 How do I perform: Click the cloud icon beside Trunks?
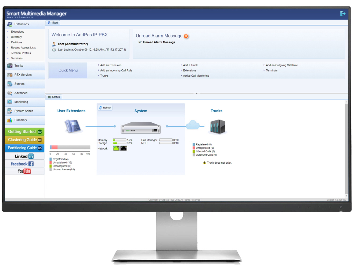pos(193,125)
